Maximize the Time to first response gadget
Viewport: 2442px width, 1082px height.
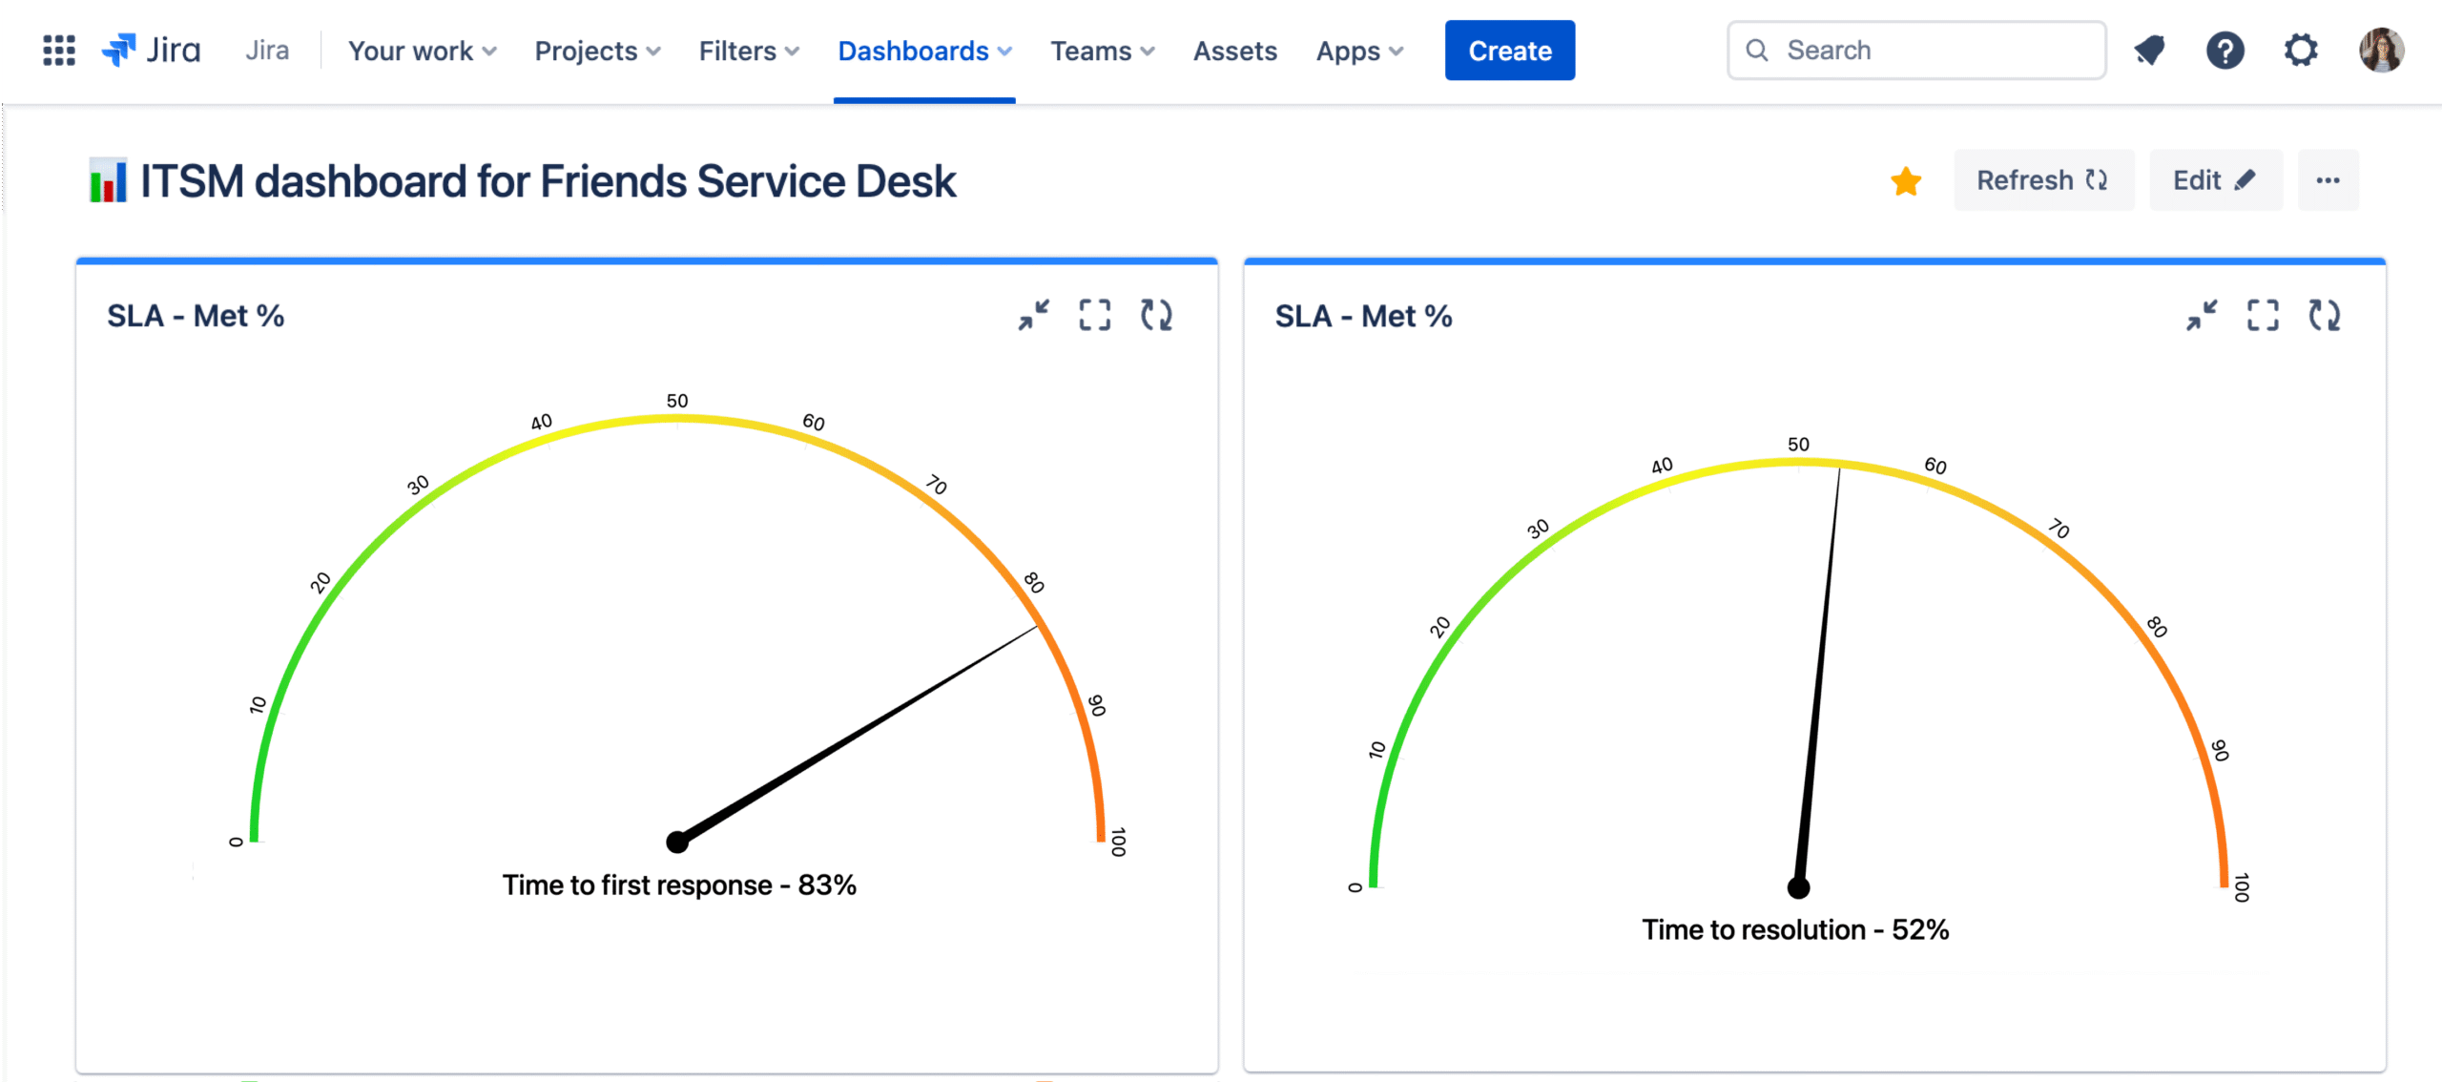click(x=1095, y=315)
